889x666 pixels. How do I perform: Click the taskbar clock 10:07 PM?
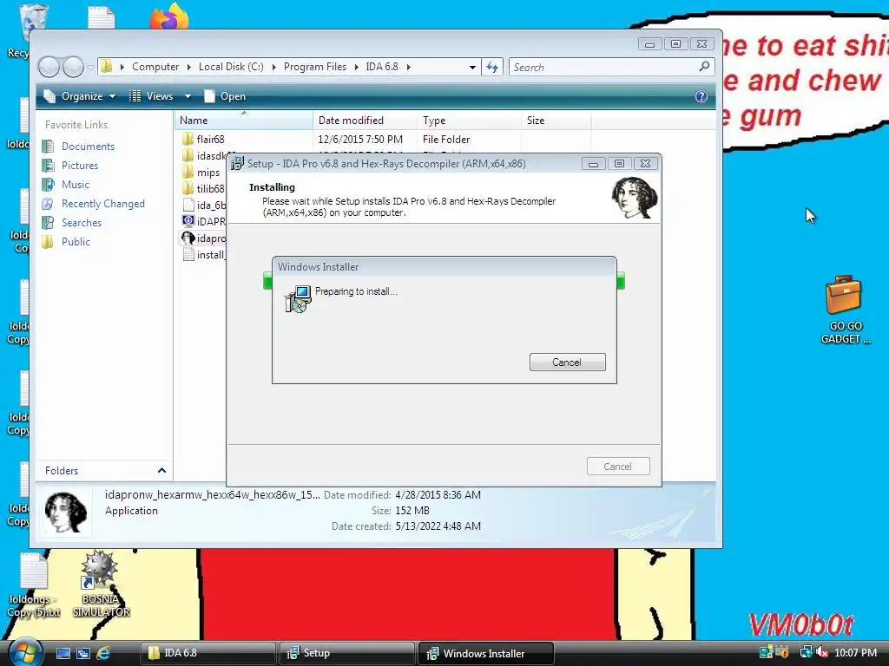(855, 653)
